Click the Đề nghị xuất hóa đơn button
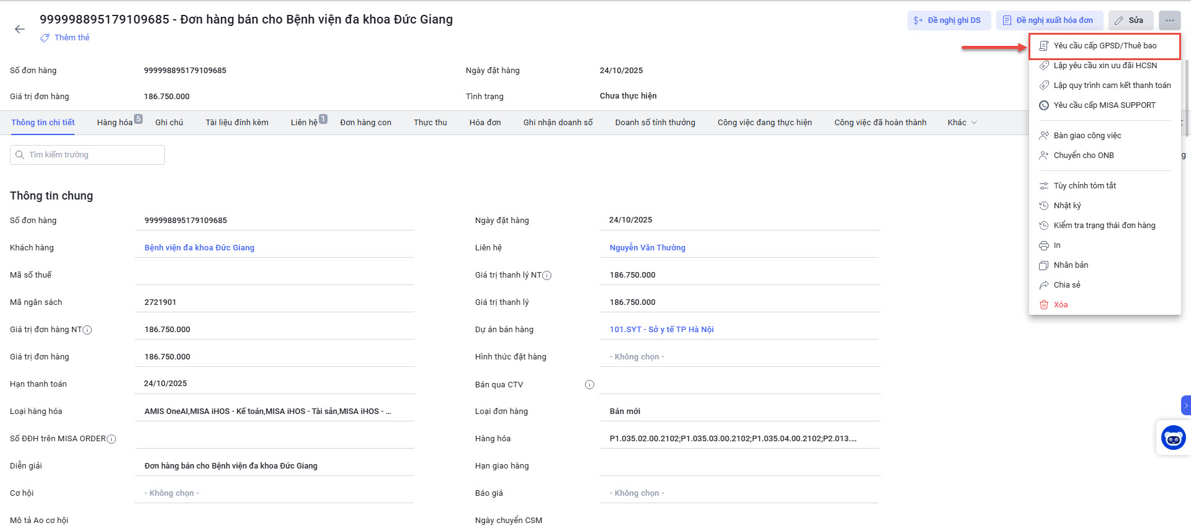 1049,20
